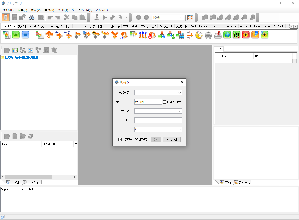The height and width of the screenshot is (220, 299).
Task: Switch to the ストリーム bottom-right tab
Action: click(242, 182)
